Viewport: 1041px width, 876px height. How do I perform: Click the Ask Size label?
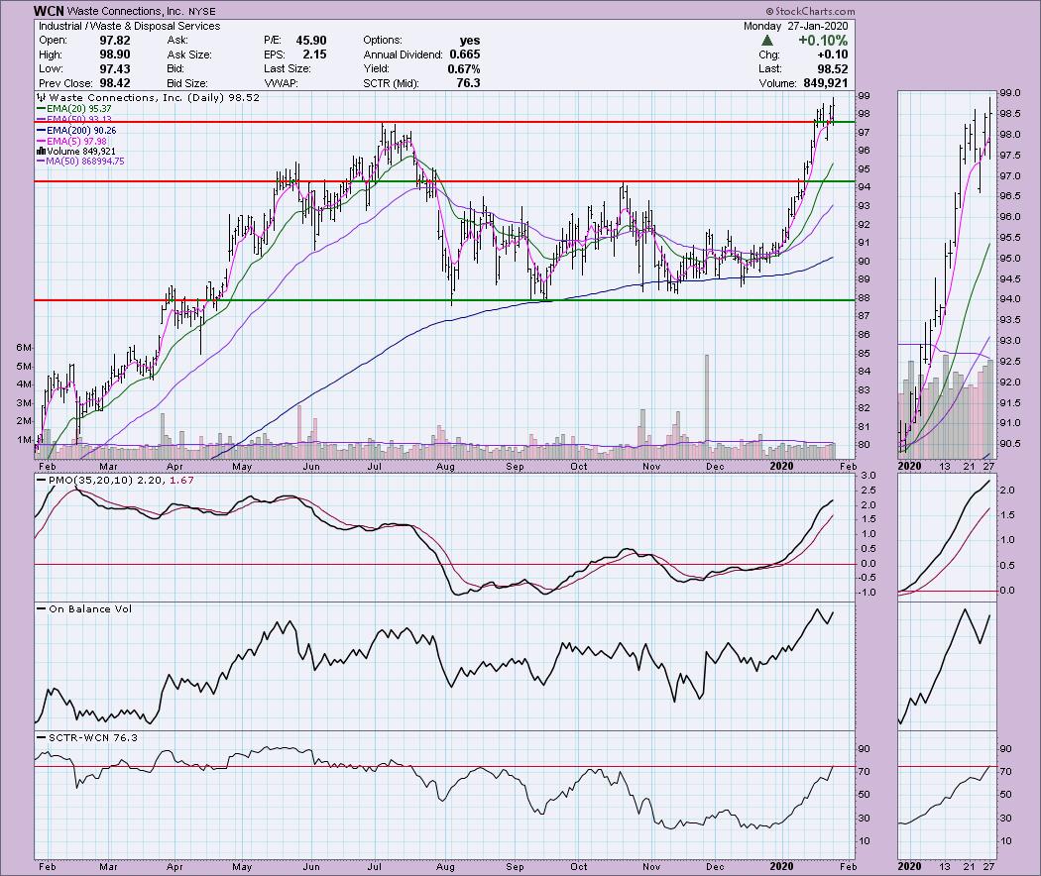point(189,55)
